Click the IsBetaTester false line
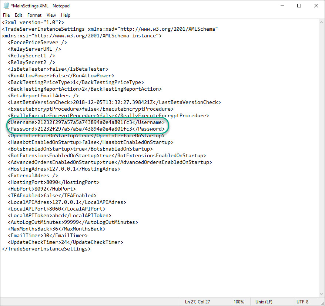 pos(58,69)
